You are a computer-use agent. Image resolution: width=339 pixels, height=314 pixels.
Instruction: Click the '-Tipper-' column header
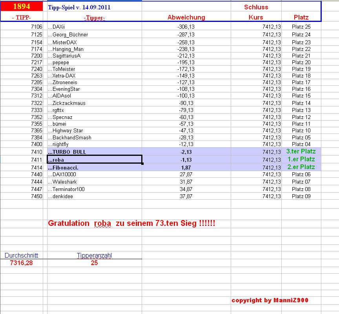pyautogui.click(x=95, y=18)
